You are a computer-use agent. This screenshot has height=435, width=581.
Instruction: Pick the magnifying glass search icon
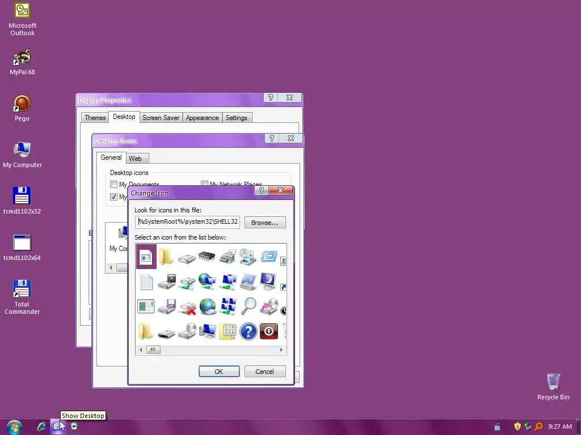tap(249, 306)
